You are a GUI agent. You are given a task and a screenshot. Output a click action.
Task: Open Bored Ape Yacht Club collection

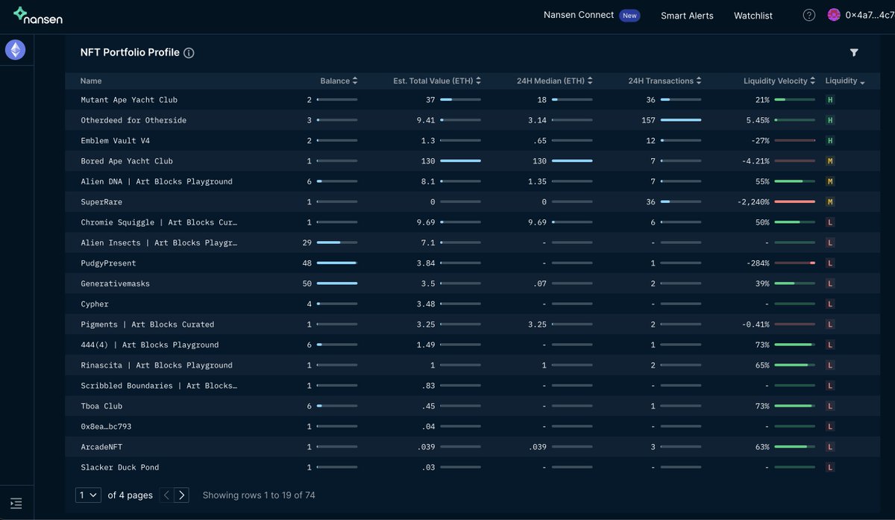127,161
